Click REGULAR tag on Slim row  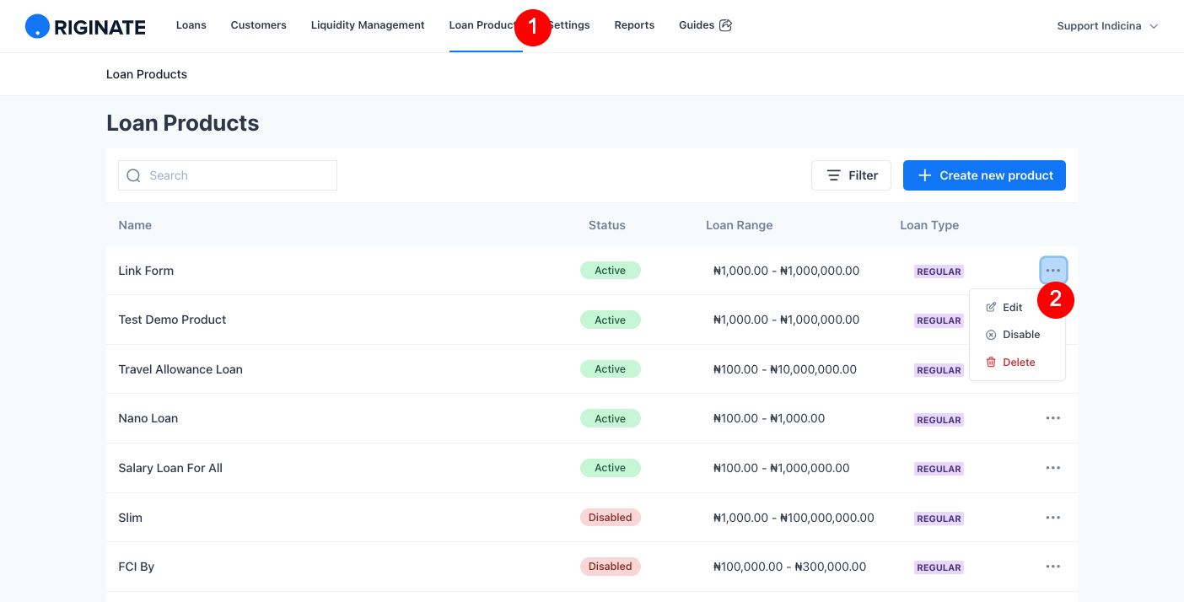939,519
